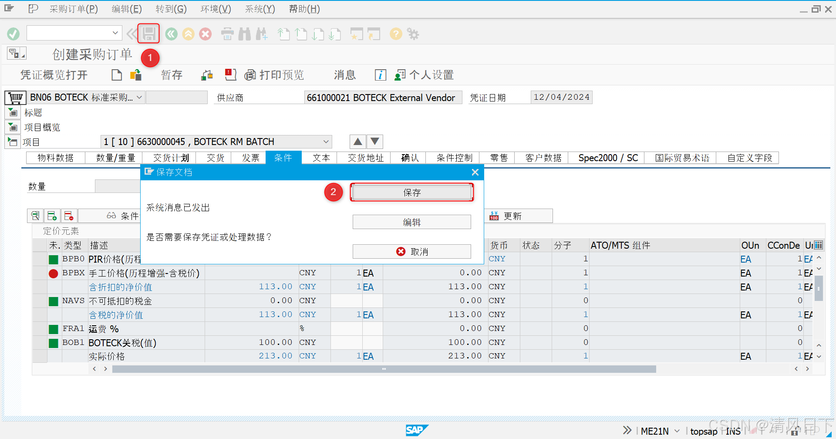Screen dimensions: 836x439
Task: Click the next item down-triangle button
Action: (x=375, y=142)
